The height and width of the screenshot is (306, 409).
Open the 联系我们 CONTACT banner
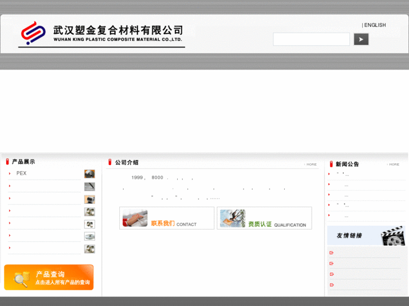tap(167, 218)
